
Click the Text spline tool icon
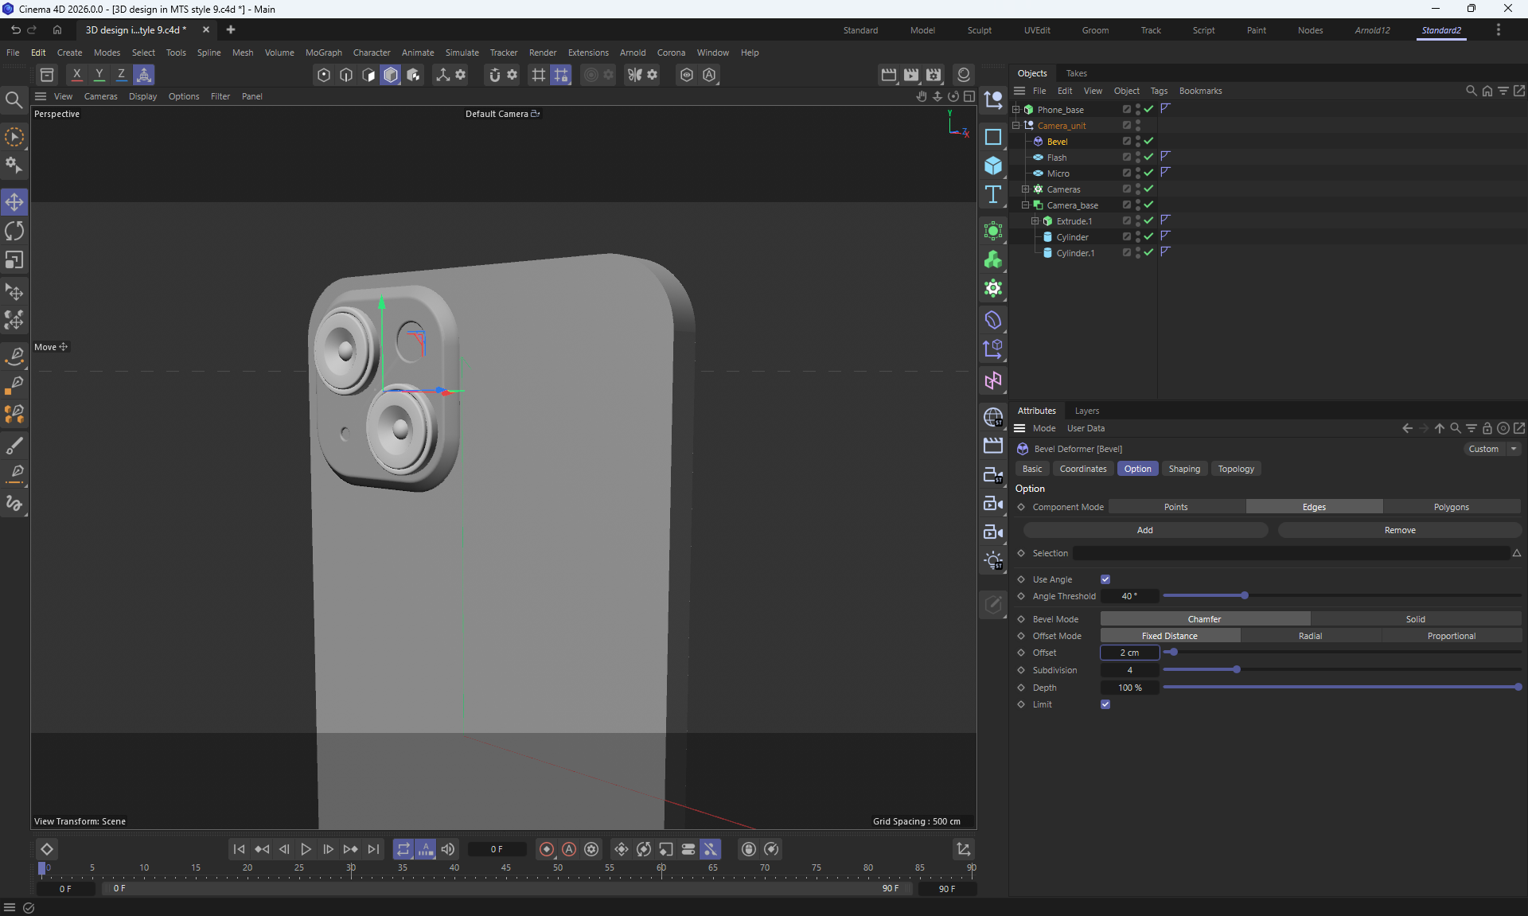[993, 195]
